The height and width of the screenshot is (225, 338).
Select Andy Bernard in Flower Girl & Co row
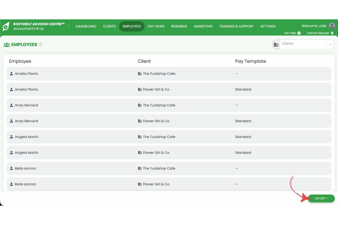[x=26, y=121]
